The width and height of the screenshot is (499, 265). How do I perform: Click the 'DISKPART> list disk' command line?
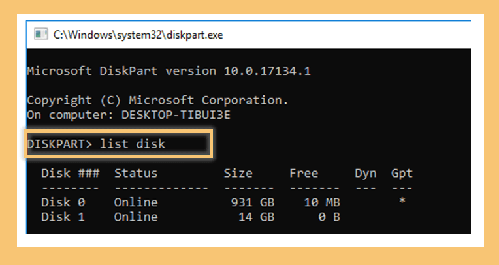(97, 144)
